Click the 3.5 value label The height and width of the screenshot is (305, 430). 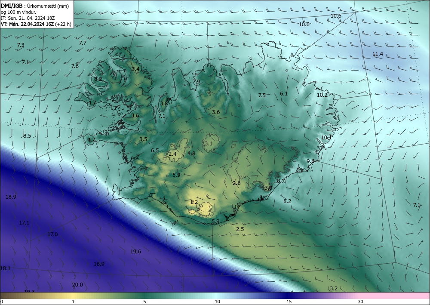point(143,139)
